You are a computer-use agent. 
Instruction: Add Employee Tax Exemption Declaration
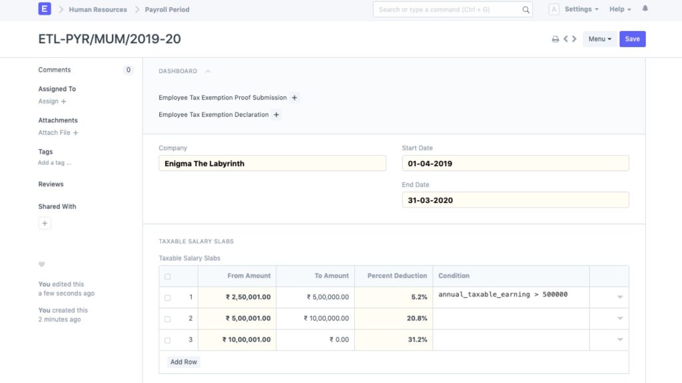click(x=276, y=114)
